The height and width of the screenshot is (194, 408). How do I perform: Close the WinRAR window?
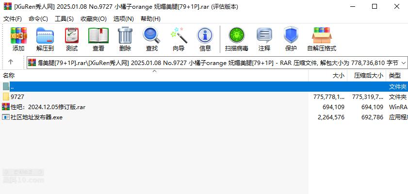(397, 6)
